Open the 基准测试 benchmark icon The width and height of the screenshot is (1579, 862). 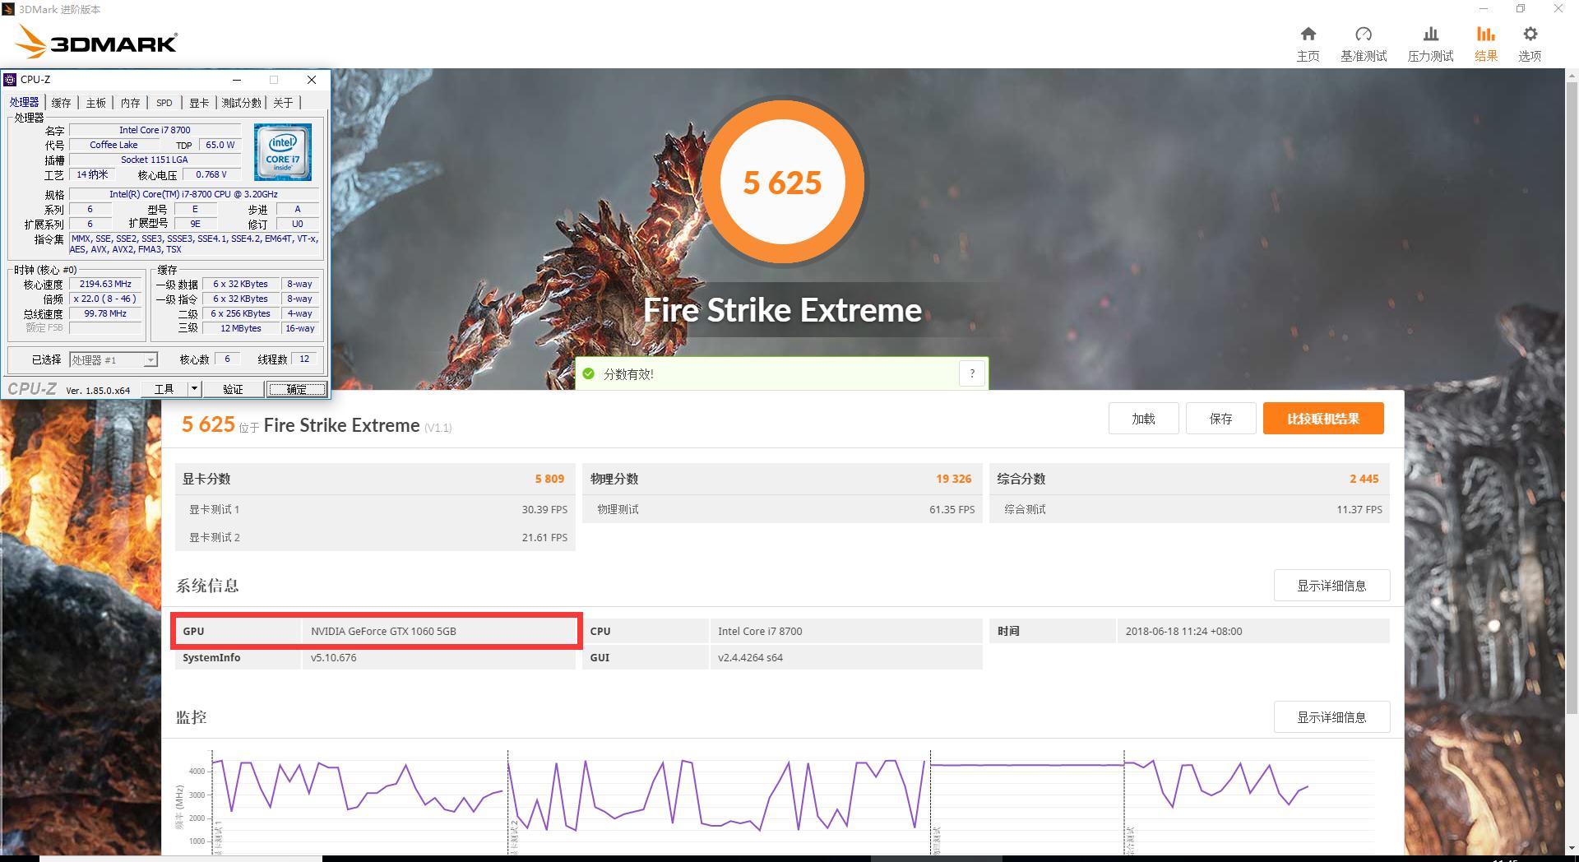[1364, 40]
